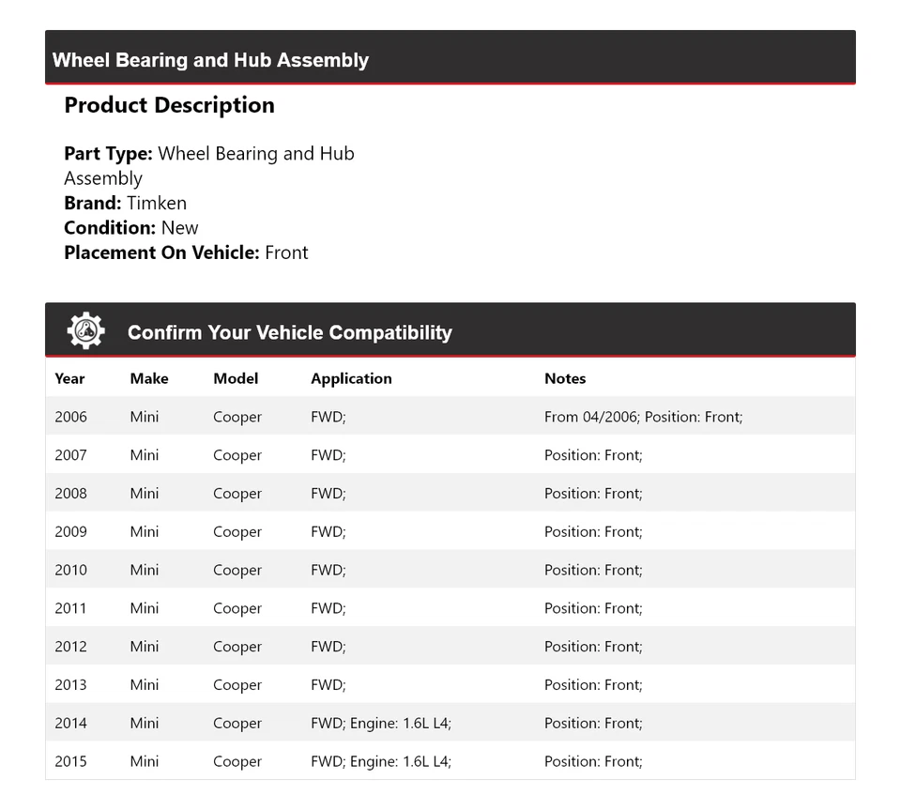Click the Condition: New text

pyautogui.click(x=131, y=227)
